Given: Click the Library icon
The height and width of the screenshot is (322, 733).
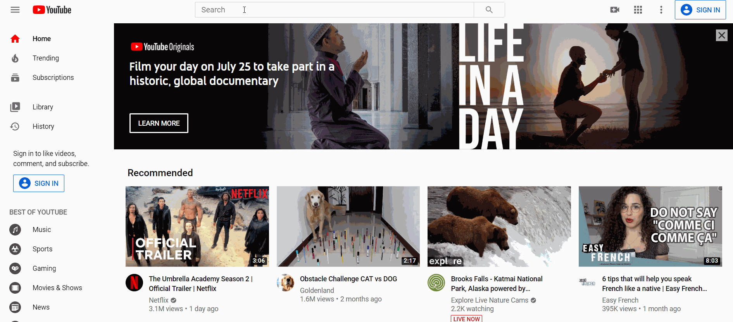Looking at the screenshot, I should pos(15,107).
